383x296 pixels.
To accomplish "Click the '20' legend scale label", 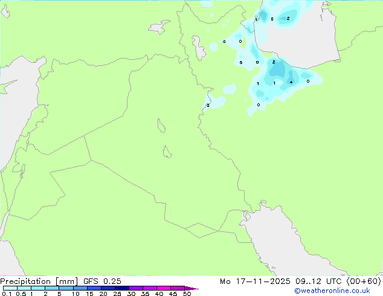I will coord(103,294).
